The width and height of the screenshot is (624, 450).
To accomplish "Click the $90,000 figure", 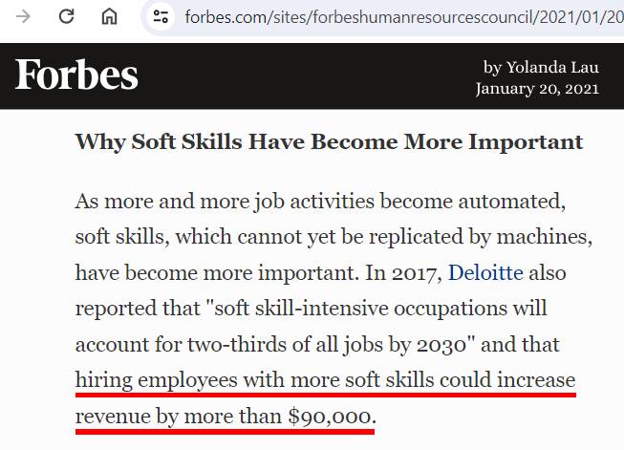I will 330,417.
